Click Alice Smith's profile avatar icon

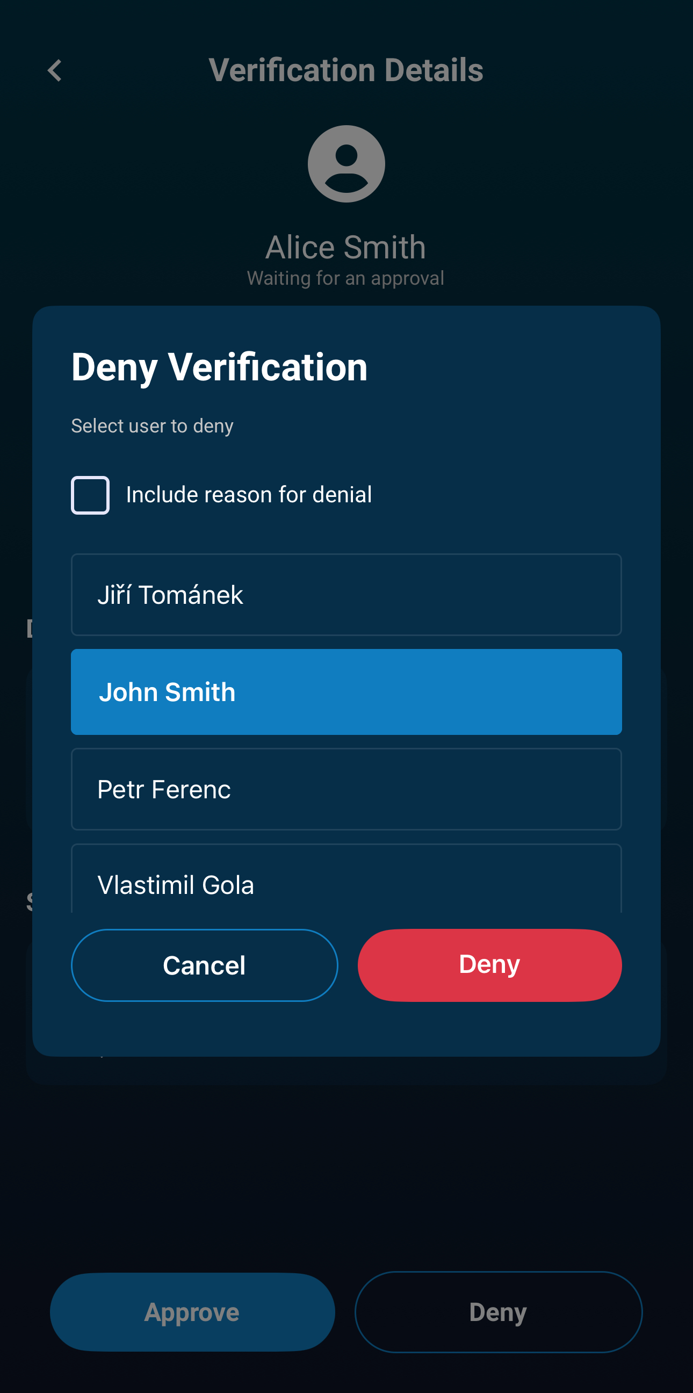point(346,164)
